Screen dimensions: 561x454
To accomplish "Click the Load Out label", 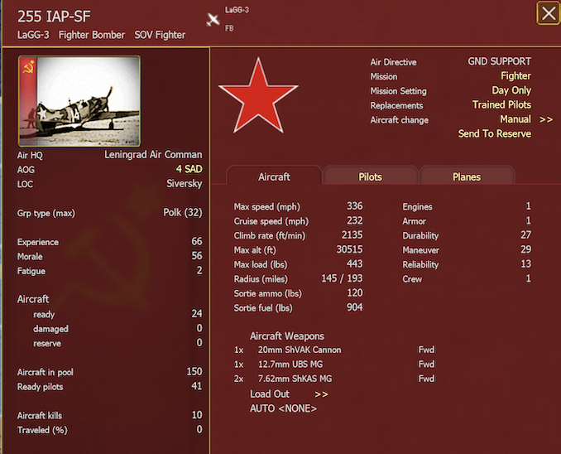I will tap(270, 394).
